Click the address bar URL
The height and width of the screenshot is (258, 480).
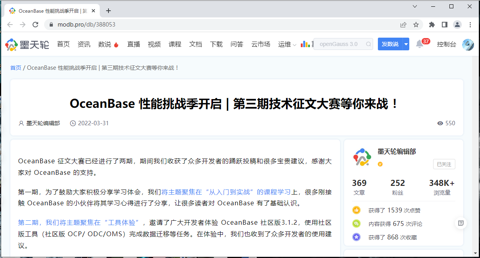point(87,25)
